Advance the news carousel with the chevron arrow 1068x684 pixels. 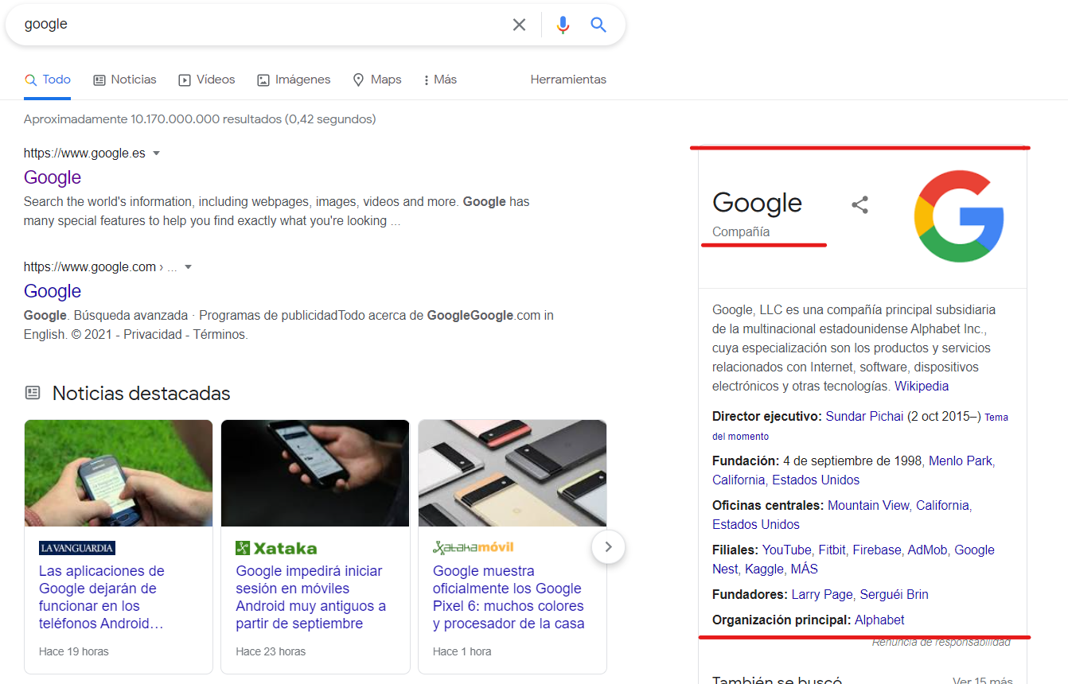point(608,546)
